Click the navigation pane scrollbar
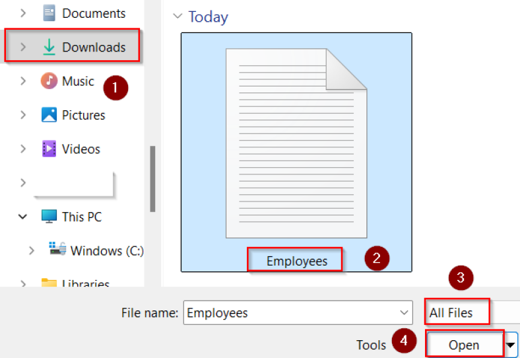This screenshot has height=358, width=520. coord(152,178)
